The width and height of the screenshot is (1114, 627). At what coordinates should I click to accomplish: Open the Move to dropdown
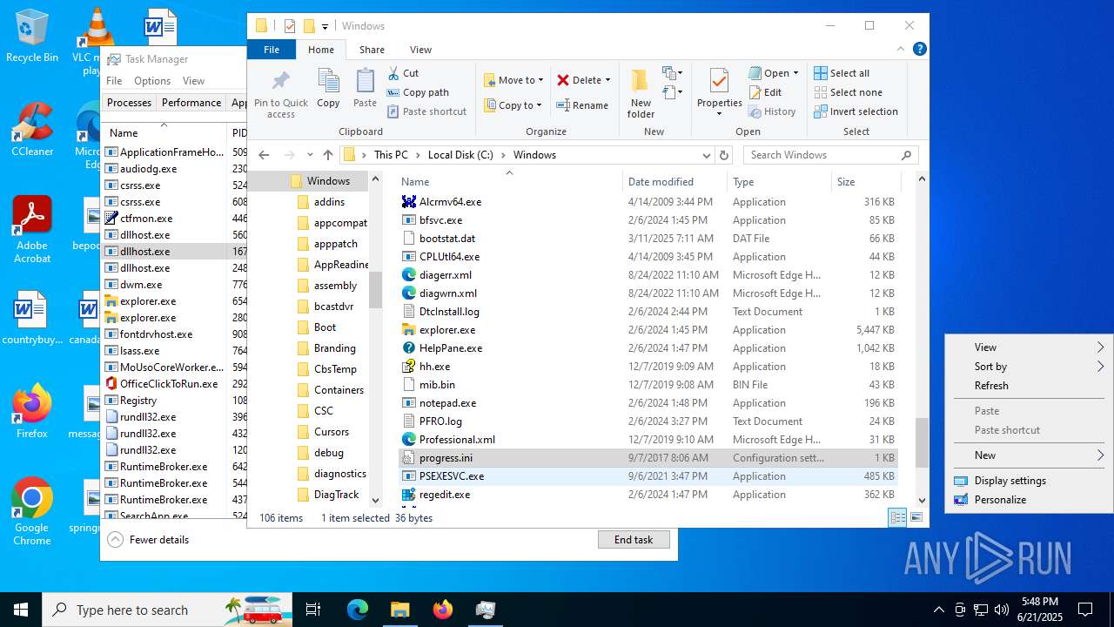point(513,80)
